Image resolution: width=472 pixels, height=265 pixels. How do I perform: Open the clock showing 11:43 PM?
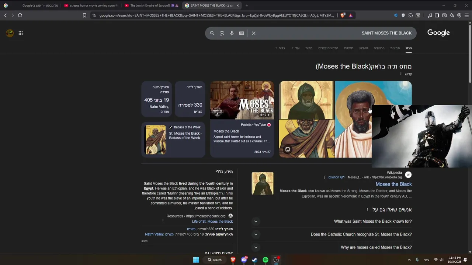point(454,260)
